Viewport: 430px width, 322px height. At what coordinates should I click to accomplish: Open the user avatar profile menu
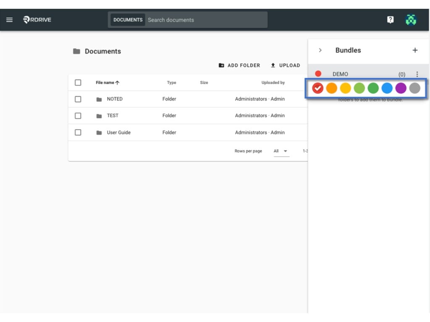click(x=411, y=20)
